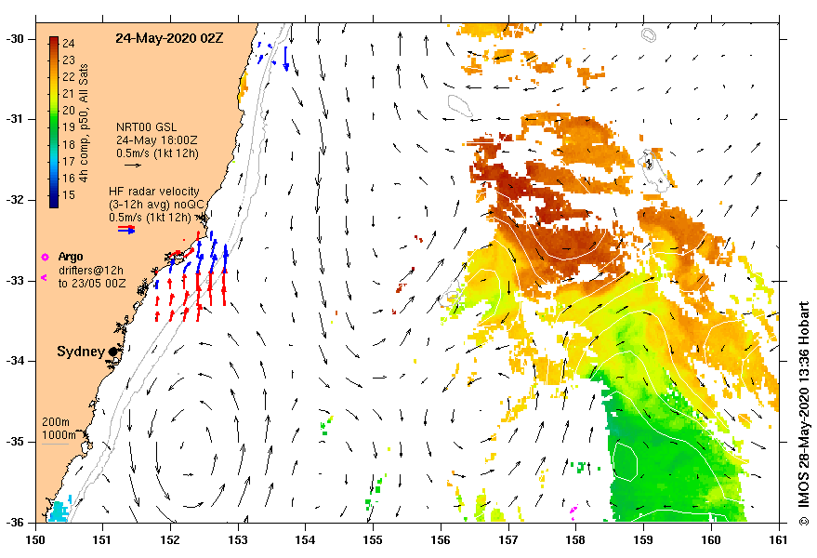Screen dimensions: 817x558
Task: Click the '200m' depth contour label
Action: (56, 422)
